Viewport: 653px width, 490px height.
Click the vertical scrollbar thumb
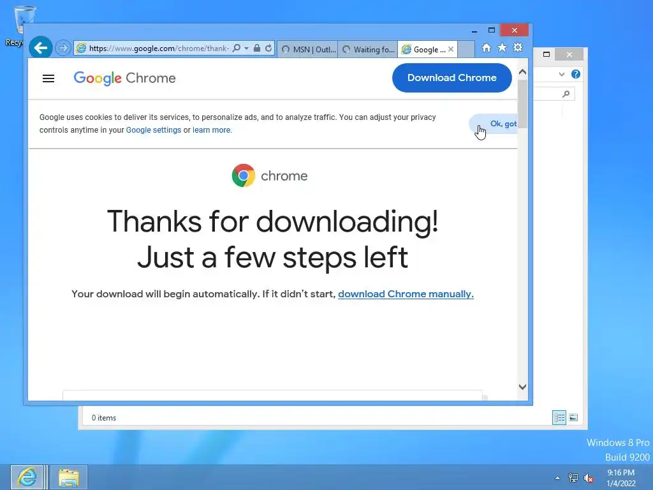523,103
